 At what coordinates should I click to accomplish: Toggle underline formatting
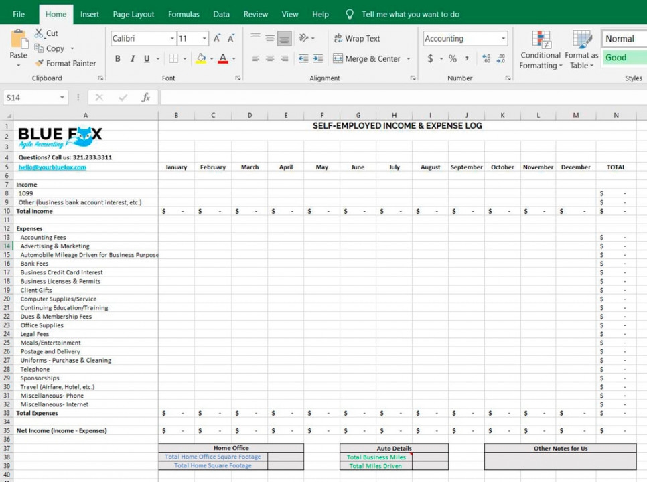coord(145,59)
